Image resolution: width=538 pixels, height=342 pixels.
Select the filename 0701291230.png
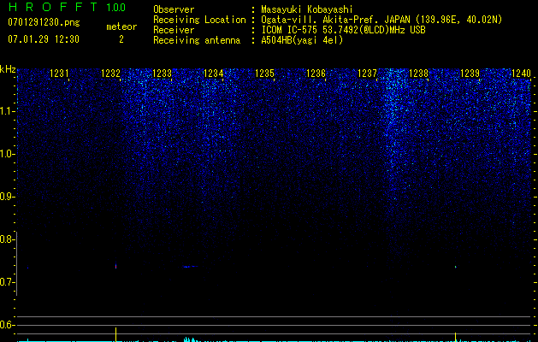(44, 23)
